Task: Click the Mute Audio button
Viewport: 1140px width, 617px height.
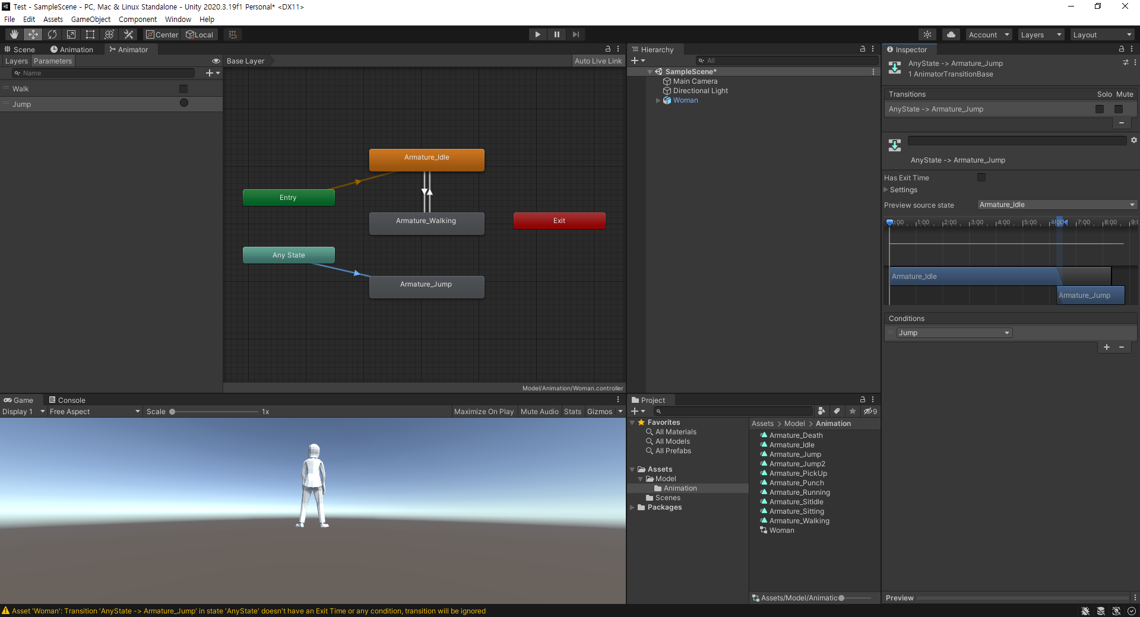Action: pyautogui.click(x=540, y=412)
